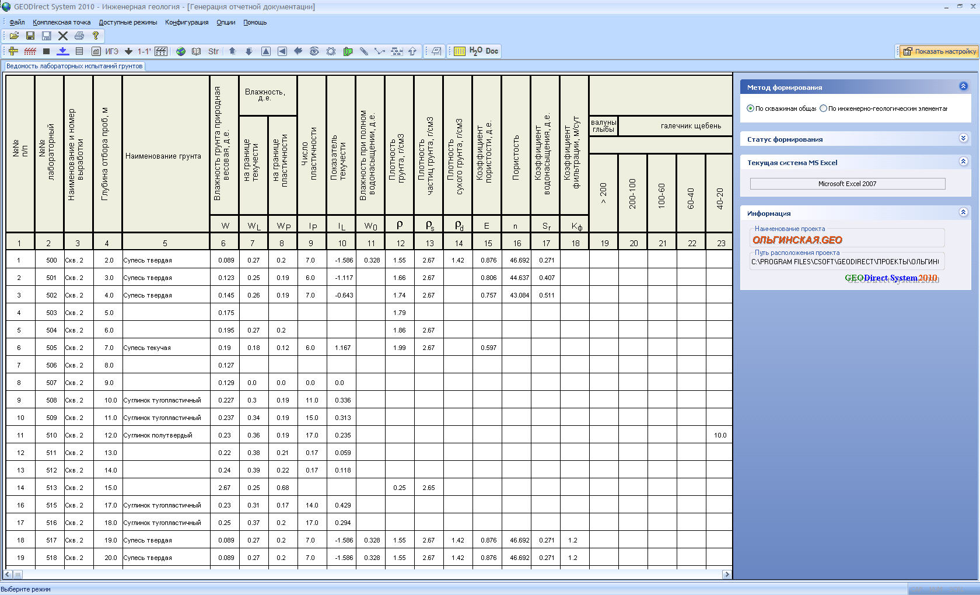
Task: Collapse the 'Текущая система MS Excel' panel
Action: coord(963,162)
